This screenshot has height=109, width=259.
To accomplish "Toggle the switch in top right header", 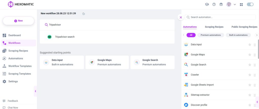I will (250, 5).
